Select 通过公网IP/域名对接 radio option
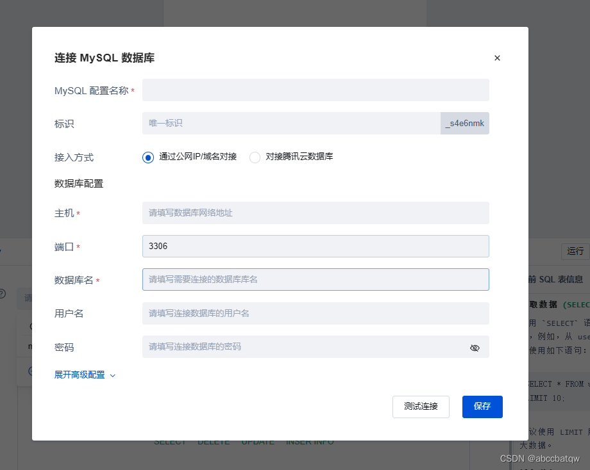The height and width of the screenshot is (470, 590). coord(148,158)
